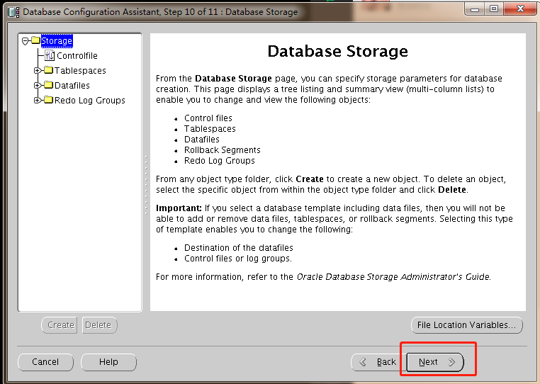Click the Redo Log Groups folder icon
This screenshot has height=384, width=540.
click(x=49, y=100)
